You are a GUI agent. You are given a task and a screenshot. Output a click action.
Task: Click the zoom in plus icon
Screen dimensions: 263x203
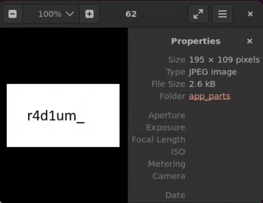89,14
